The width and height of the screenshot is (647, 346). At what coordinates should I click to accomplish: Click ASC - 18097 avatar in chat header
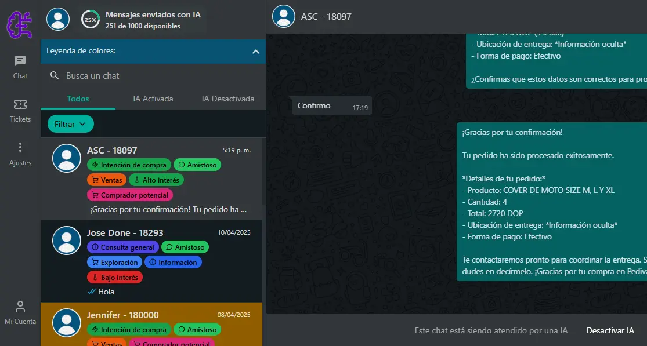coord(284,16)
